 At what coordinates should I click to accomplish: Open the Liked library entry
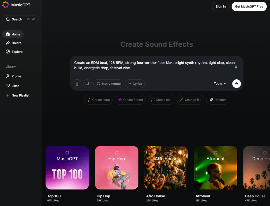(x=13, y=86)
